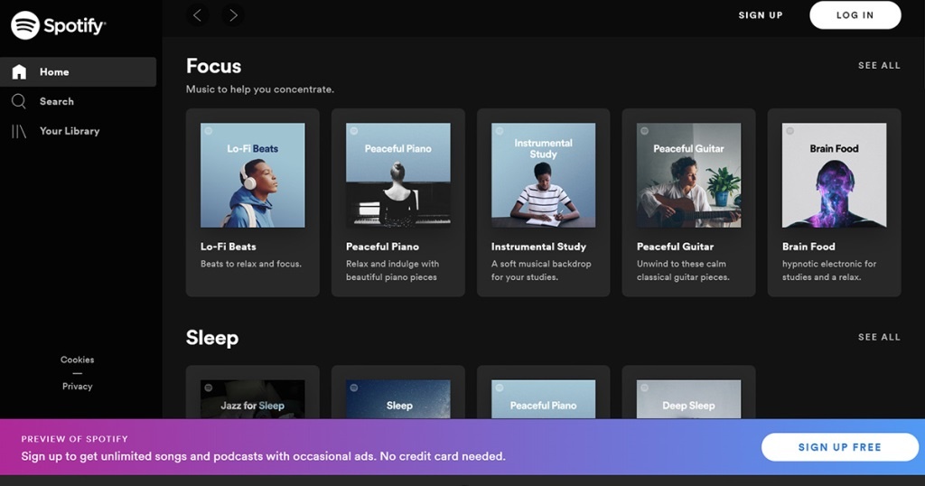Open the Peaceful Guitar playlist cover

pos(688,175)
